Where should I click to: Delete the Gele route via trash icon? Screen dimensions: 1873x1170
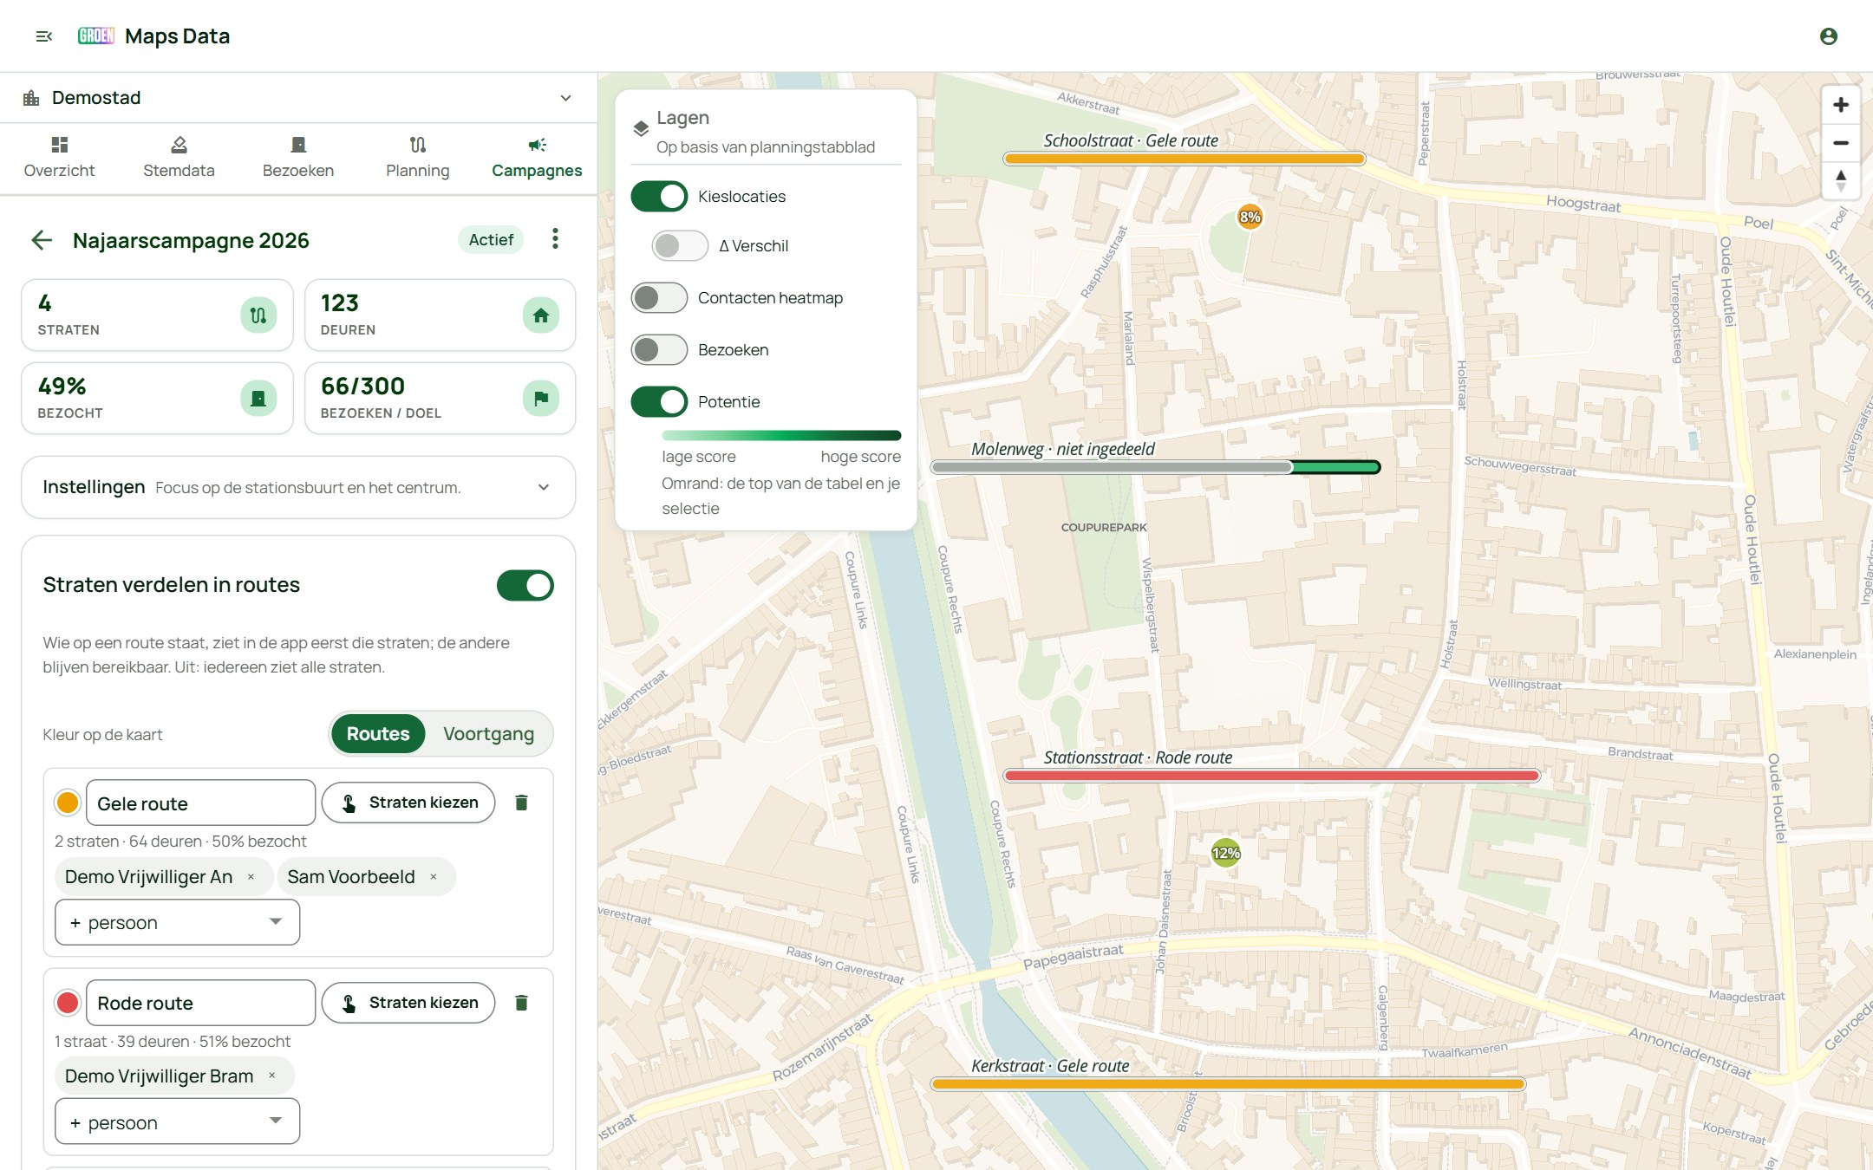[x=521, y=803]
